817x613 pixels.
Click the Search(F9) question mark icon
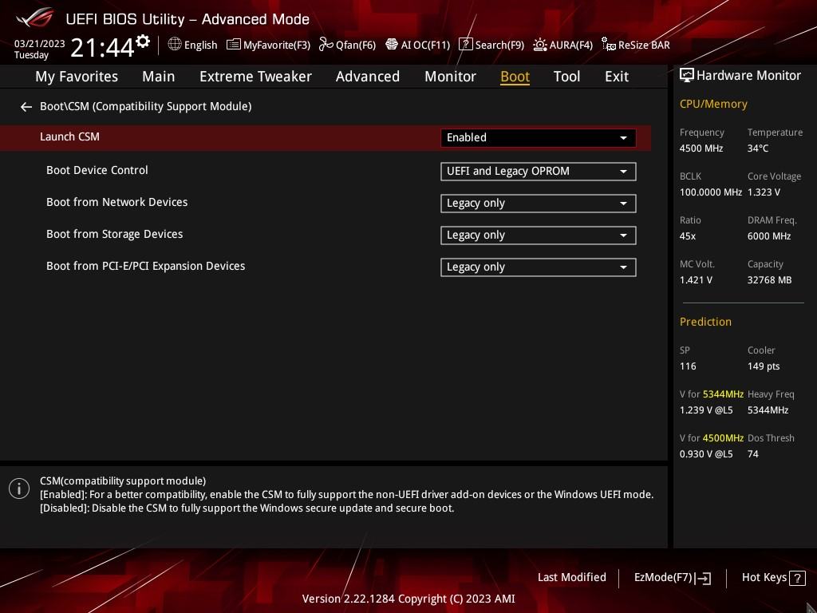(x=465, y=45)
